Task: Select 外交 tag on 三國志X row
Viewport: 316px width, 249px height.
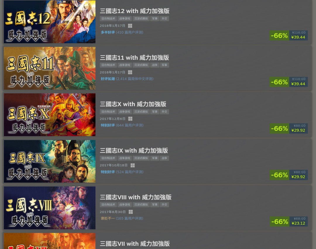Action: (164, 112)
